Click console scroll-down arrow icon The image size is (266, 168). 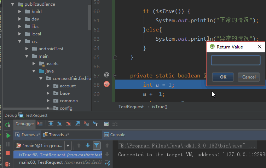click(x=107, y=154)
